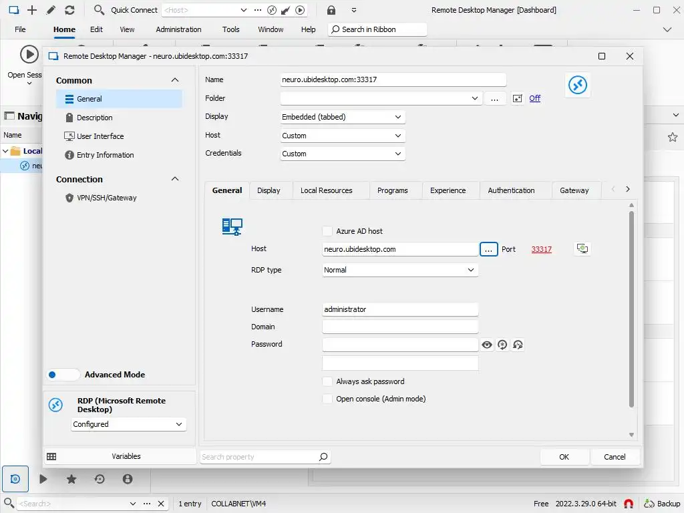This screenshot has height=513, width=684.
Task: Click the refresh icon in title bar
Action: [69, 10]
